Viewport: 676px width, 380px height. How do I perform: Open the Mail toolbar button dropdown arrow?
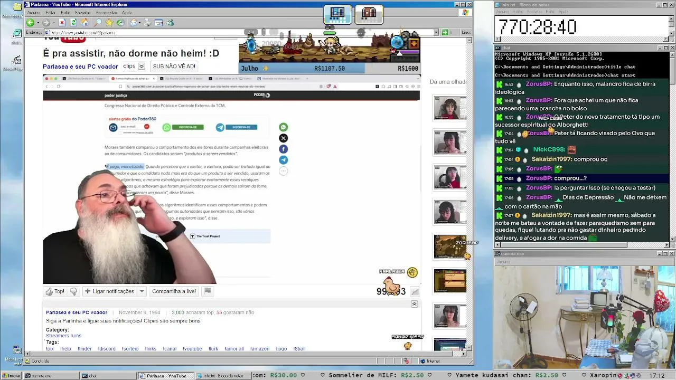click(x=140, y=23)
